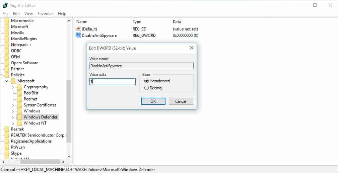This screenshot has width=338, height=173.
Task: Click the Opera Software folder icon
Action: pyautogui.click(x=7, y=63)
